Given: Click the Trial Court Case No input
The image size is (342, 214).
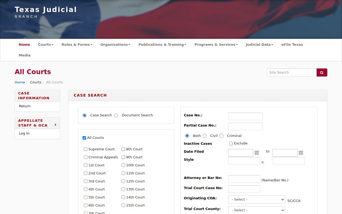Looking at the screenshot, I should pyautogui.click(x=244, y=189).
